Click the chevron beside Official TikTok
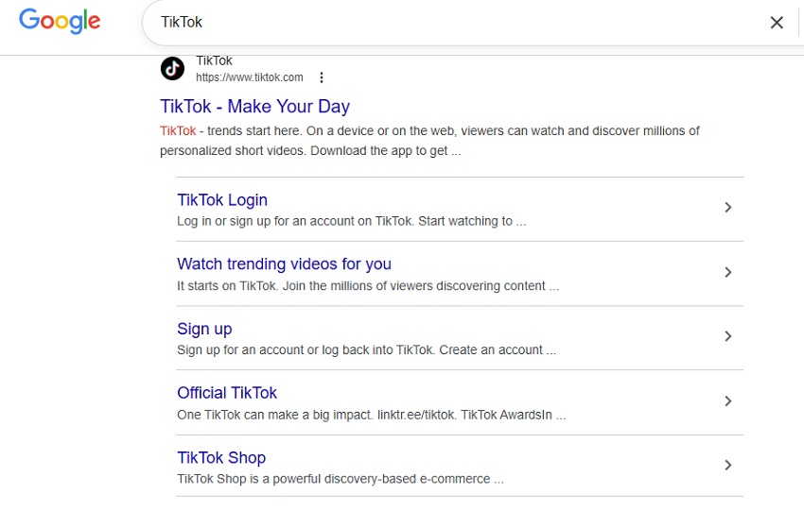Screen dimensions: 804x511 click(x=727, y=401)
